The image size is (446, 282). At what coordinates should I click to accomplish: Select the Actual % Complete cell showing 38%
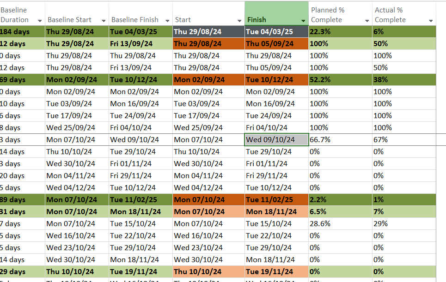coord(404,80)
